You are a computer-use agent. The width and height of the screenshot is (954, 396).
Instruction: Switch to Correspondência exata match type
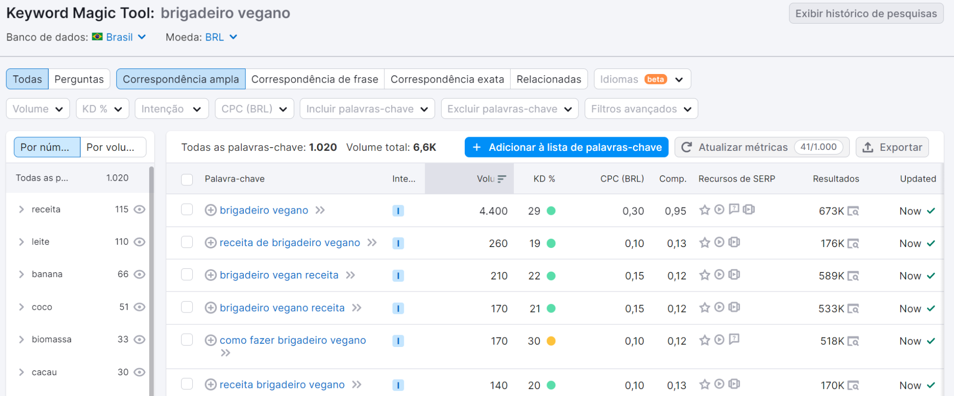click(x=447, y=79)
